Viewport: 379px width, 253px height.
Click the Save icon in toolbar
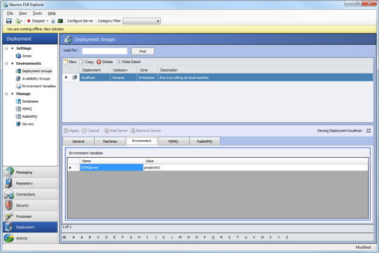(x=8, y=21)
